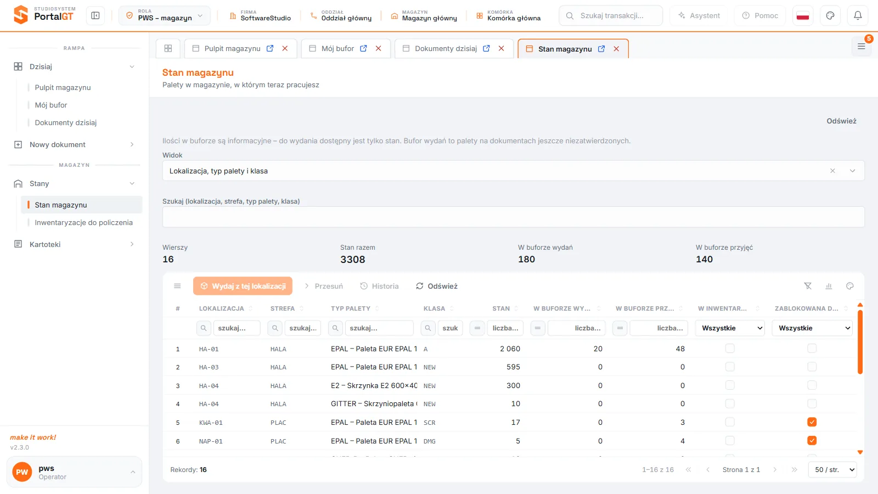Change page size from 50 / str.
The height and width of the screenshot is (494, 878).
click(x=832, y=470)
